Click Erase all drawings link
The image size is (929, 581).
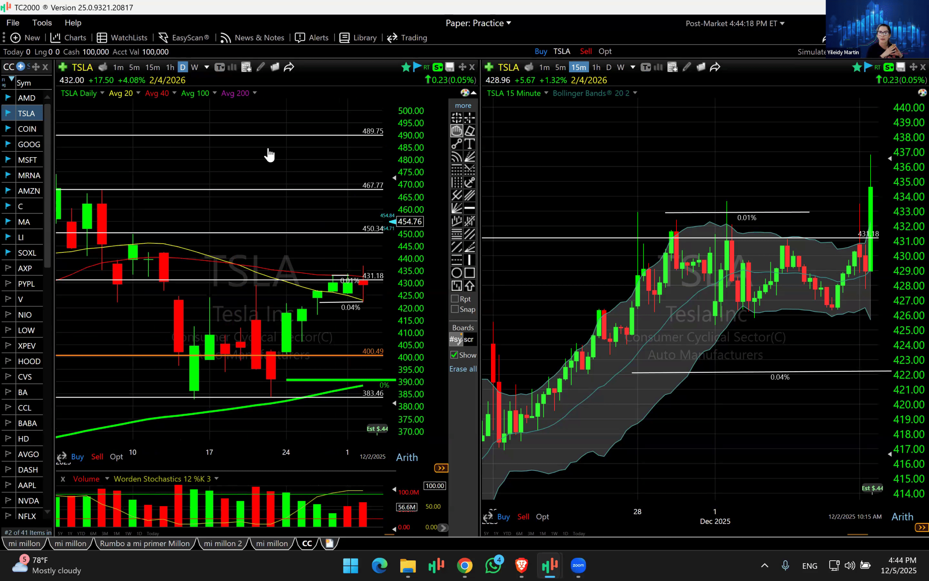pos(463,369)
